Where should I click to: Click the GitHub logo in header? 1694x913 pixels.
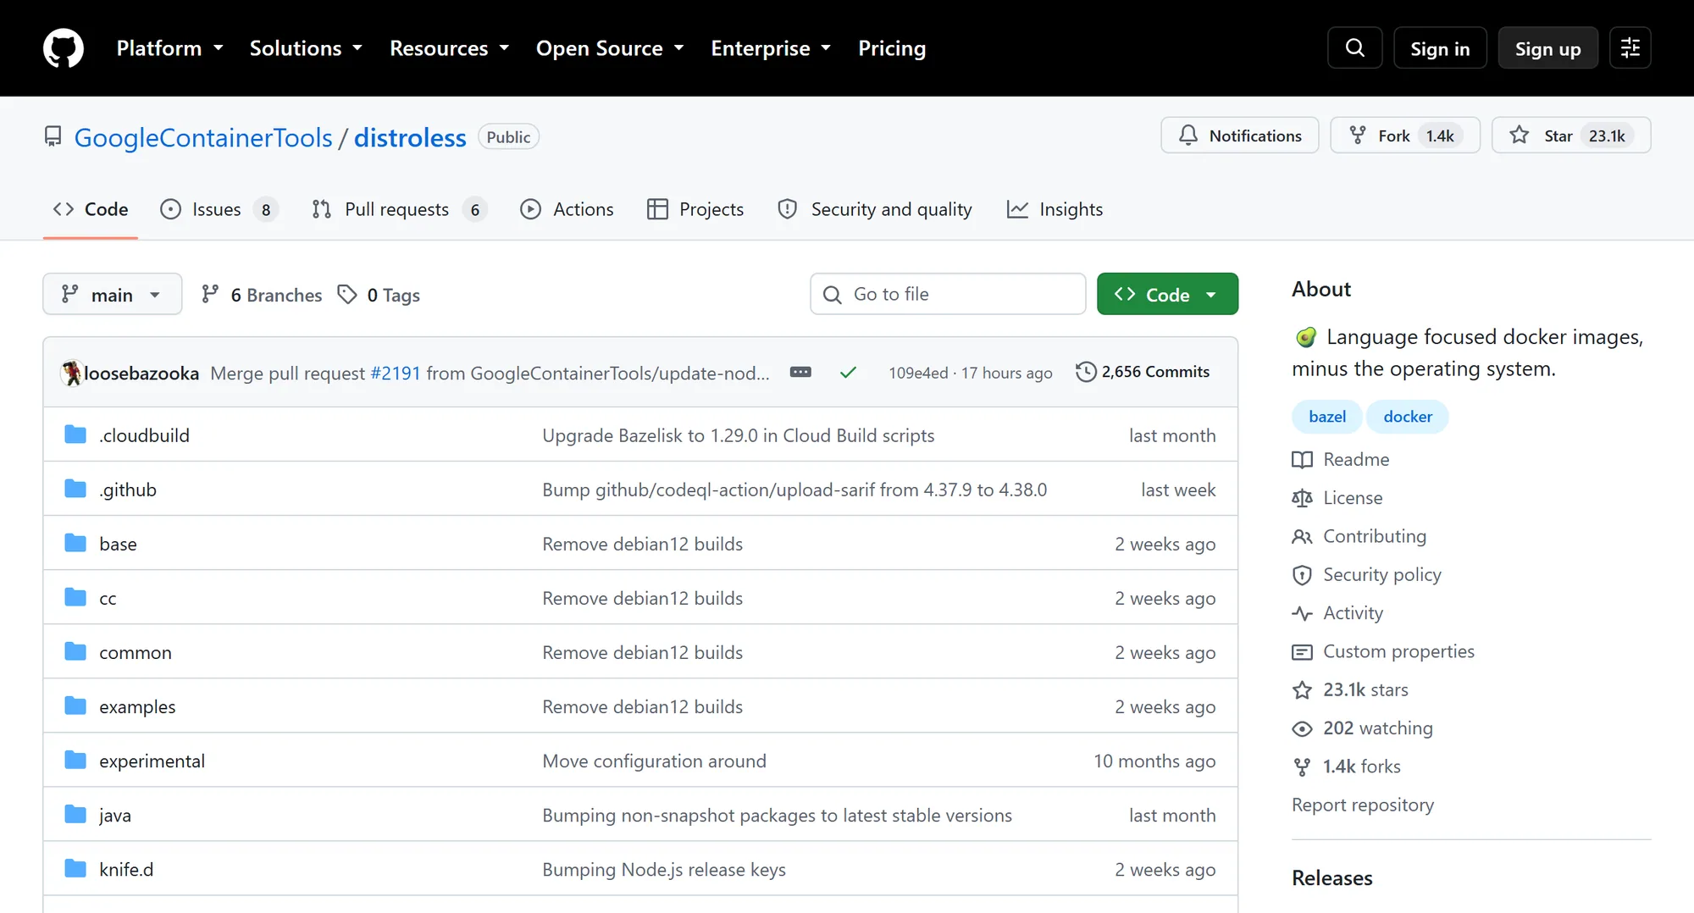click(64, 48)
